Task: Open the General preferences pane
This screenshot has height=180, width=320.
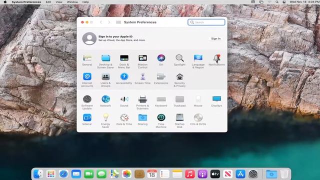Action: (87, 60)
